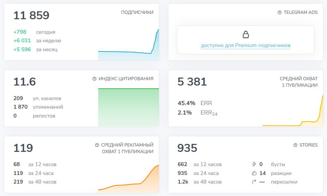Click the STORIES help icon

[295, 145]
